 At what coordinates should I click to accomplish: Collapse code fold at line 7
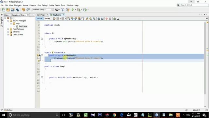point(42,39)
